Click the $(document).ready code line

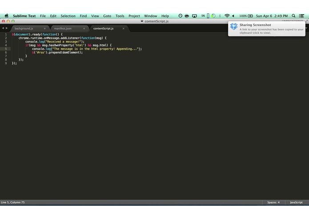pos(37,35)
